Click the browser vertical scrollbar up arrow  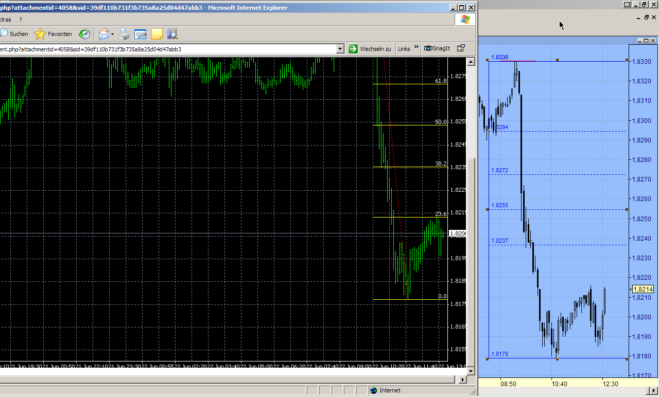point(471,62)
